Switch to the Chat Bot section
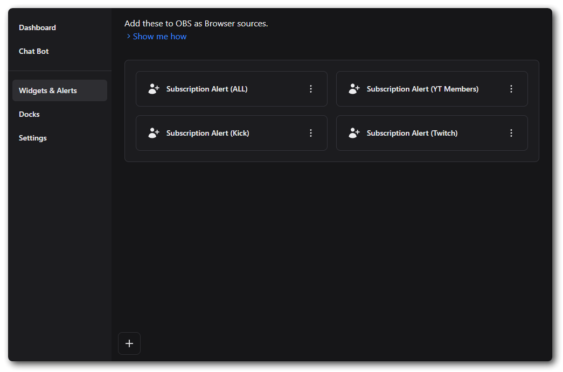 point(33,51)
